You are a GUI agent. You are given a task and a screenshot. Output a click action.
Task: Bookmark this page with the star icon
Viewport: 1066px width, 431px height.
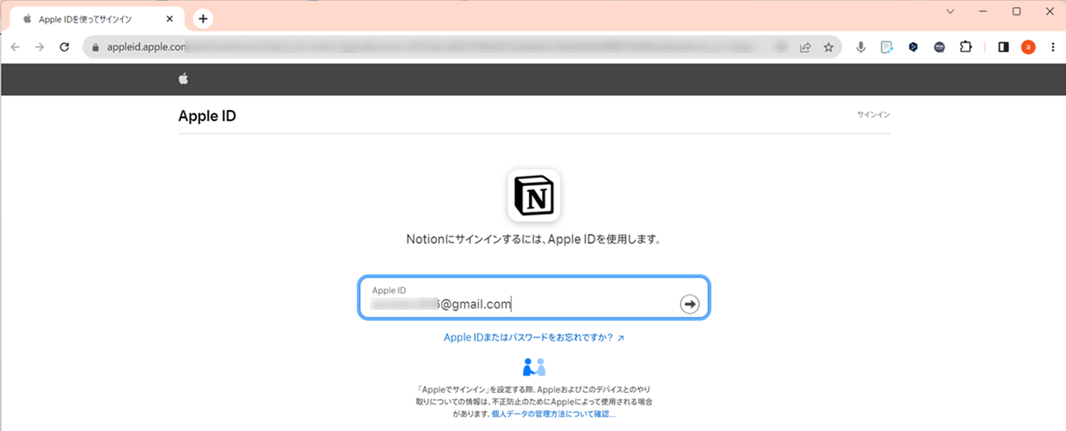828,48
